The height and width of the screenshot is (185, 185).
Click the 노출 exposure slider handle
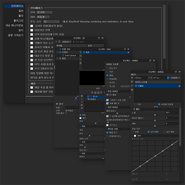point(155,115)
